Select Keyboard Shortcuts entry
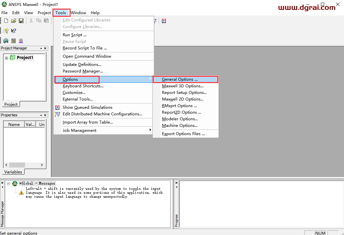Viewport: 344px width, 235px height. pos(103,86)
